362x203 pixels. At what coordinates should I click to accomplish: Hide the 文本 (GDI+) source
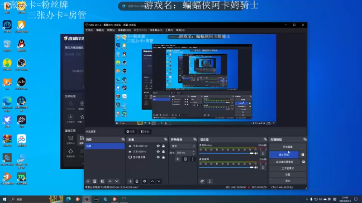tap(158, 152)
